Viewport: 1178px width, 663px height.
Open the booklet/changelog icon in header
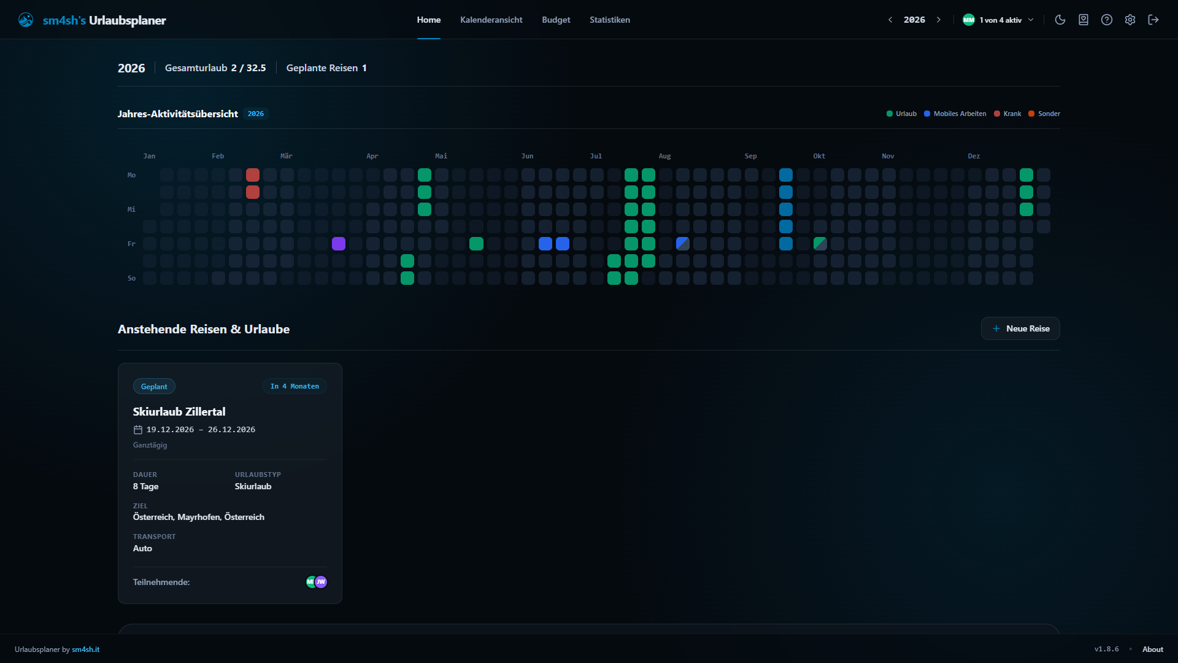1084,20
